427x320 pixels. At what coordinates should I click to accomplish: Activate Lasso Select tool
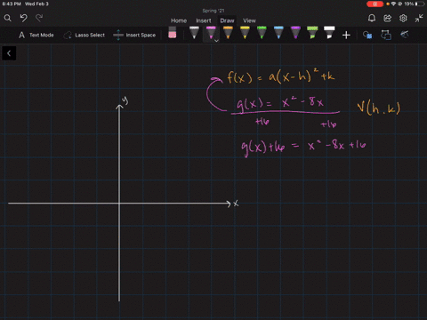85,35
